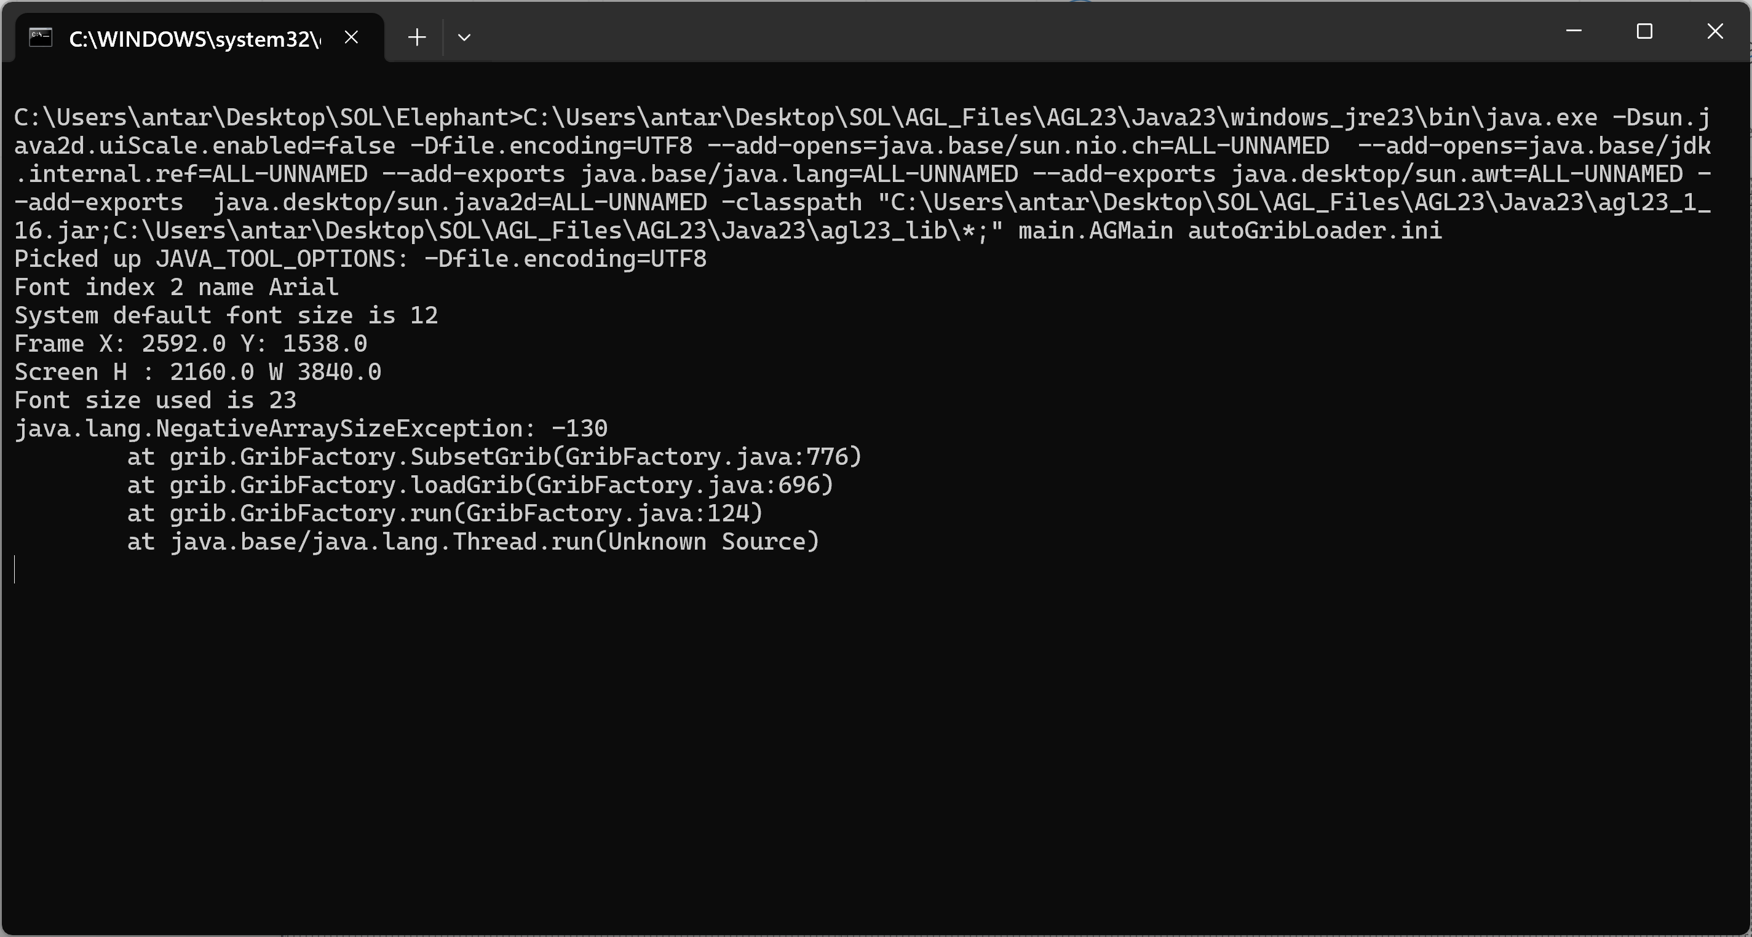
Task: Select the C:\WINDOWS\system32 tab title
Action: tap(194, 39)
